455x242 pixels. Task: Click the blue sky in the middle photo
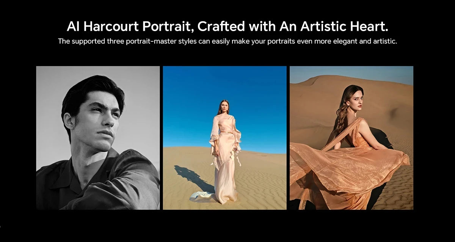(x=190, y=99)
